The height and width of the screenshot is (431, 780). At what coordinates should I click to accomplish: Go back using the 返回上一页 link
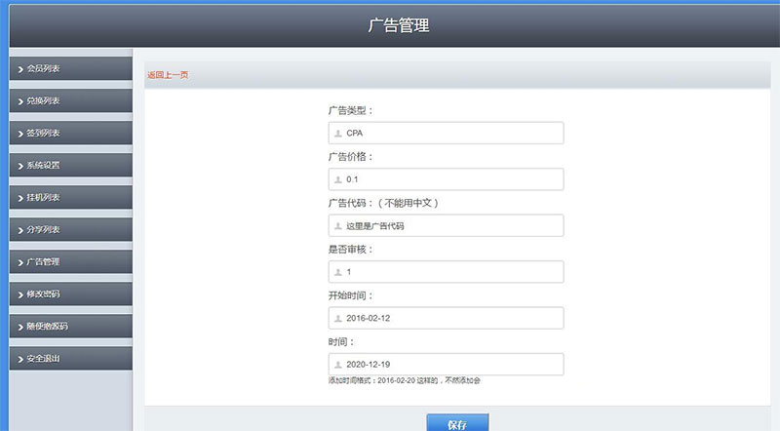[168, 75]
